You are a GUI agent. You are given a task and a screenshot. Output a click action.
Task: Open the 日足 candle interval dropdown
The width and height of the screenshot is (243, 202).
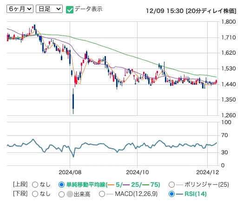pyautogui.click(x=49, y=9)
